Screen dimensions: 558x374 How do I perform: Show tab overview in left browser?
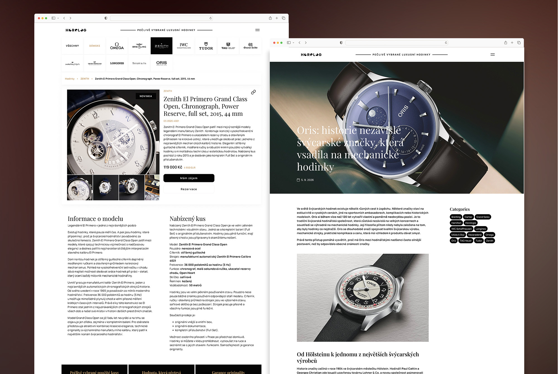283,18
